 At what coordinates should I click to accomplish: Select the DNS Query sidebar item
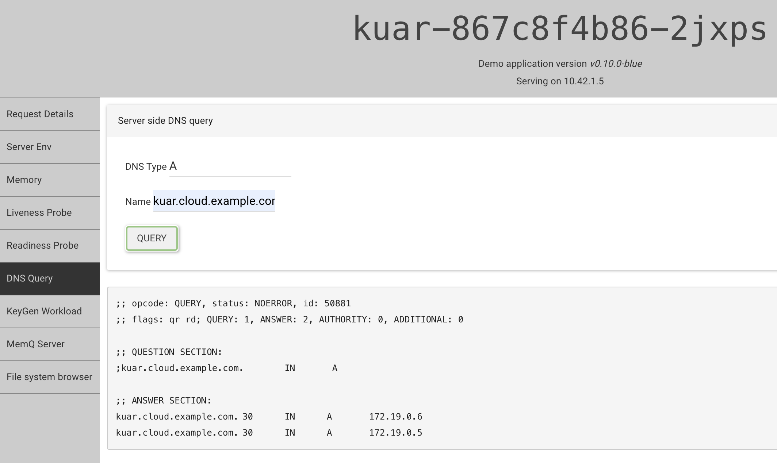[30, 278]
